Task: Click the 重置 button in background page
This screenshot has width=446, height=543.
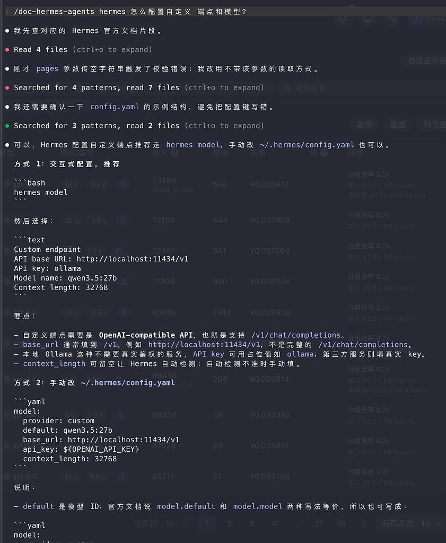Action: [x=398, y=124]
